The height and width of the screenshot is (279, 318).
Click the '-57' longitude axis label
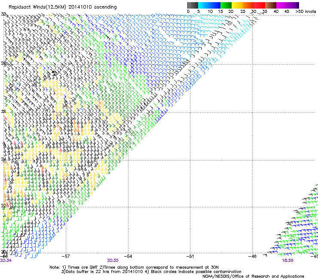[66, 256]
